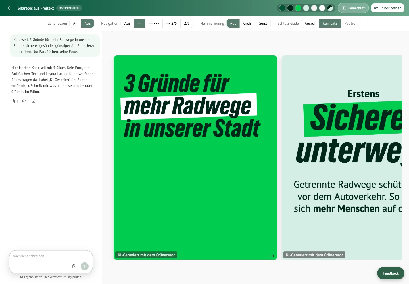409x284 pixels.
Task: Set Nummerierung to Groß
Action: pyautogui.click(x=247, y=23)
